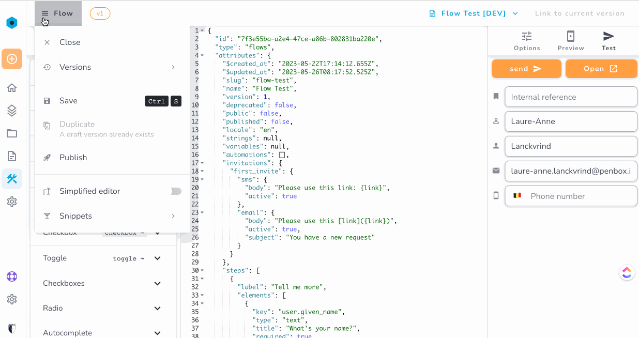Open the document icon in sidebar

tap(12, 156)
